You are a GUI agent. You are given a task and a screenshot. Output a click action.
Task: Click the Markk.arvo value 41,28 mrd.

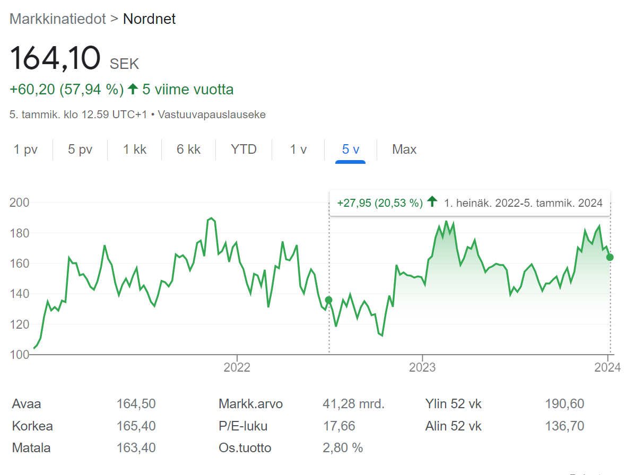click(353, 403)
